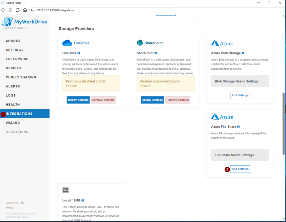Image resolution: width=286 pixels, height=222 pixels.
Task: Maximize the Admin Panel window
Action: click(x=269, y=3)
